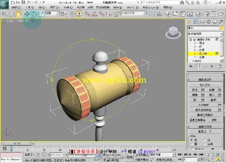Open the 3ds Max application button
Viewport: 226px width, 163px height.
[4, 4]
